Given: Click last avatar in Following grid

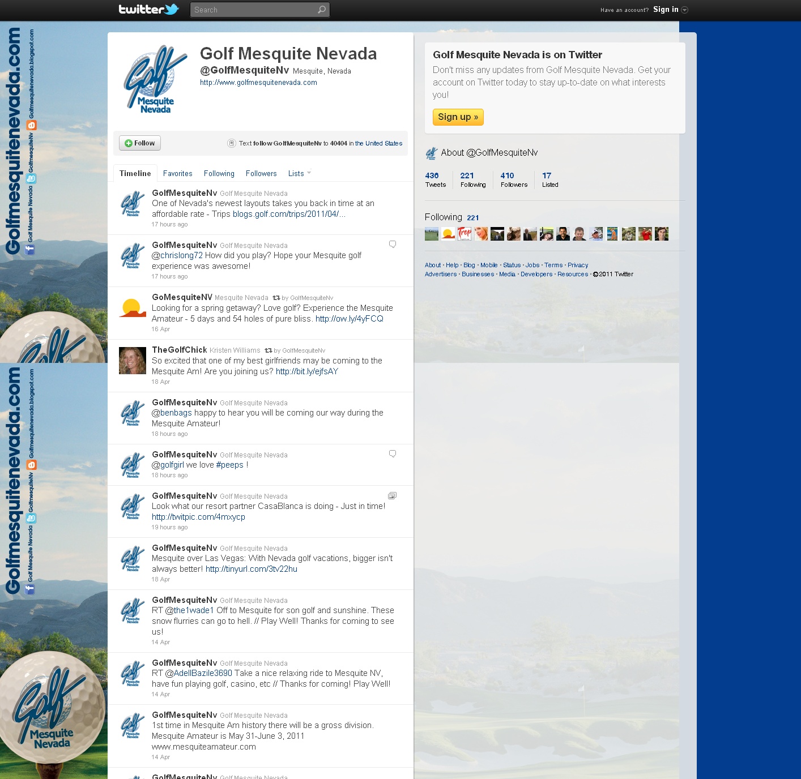Looking at the screenshot, I should coord(662,234).
